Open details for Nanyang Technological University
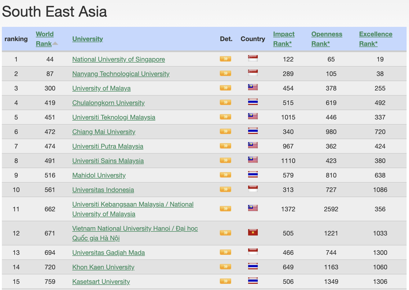Screen dimensions: 409x290 (x=225, y=74)
